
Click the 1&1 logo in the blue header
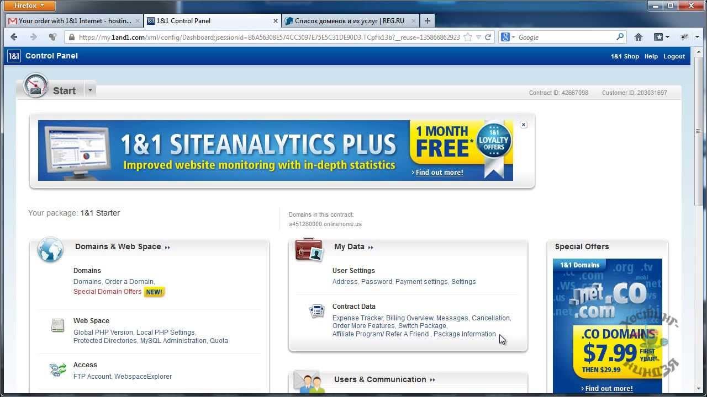[14, 56]
